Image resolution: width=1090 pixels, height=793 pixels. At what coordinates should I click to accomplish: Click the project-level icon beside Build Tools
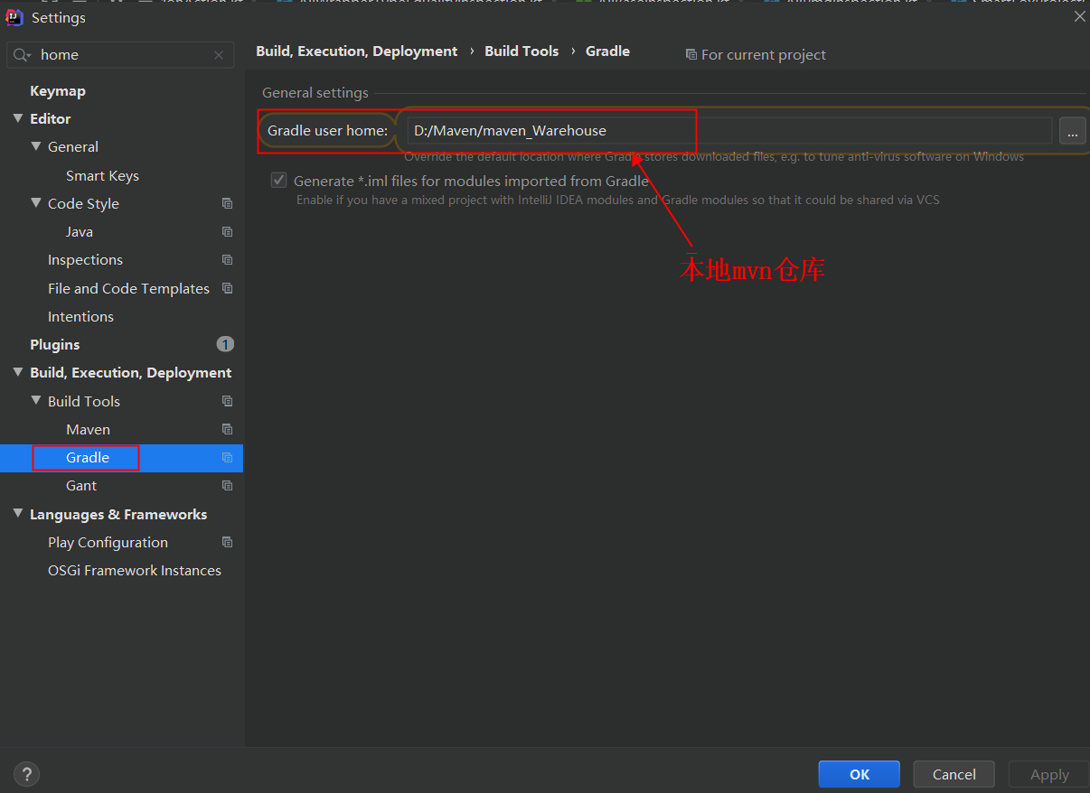coord(227,401)
